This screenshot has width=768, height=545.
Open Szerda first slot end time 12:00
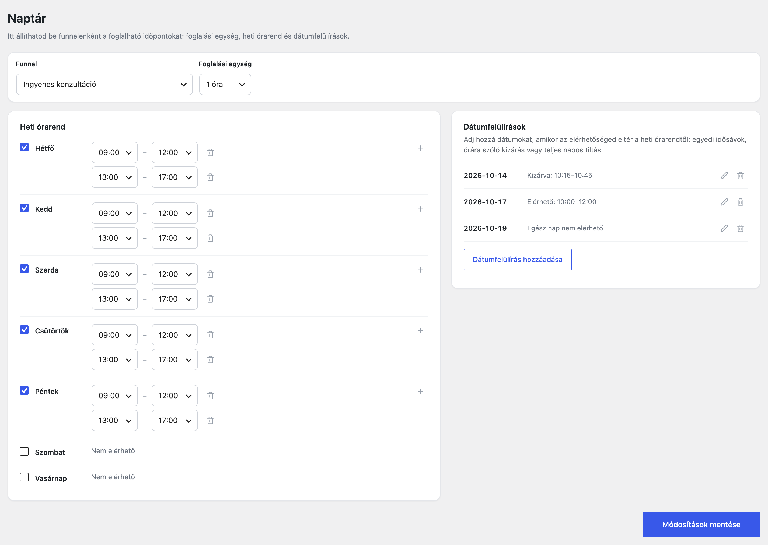[x=174, y=274]
